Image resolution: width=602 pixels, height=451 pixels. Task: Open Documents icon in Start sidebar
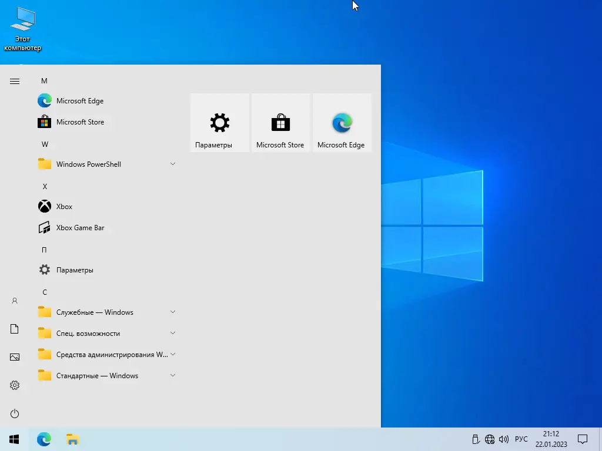tap(15, 329)
